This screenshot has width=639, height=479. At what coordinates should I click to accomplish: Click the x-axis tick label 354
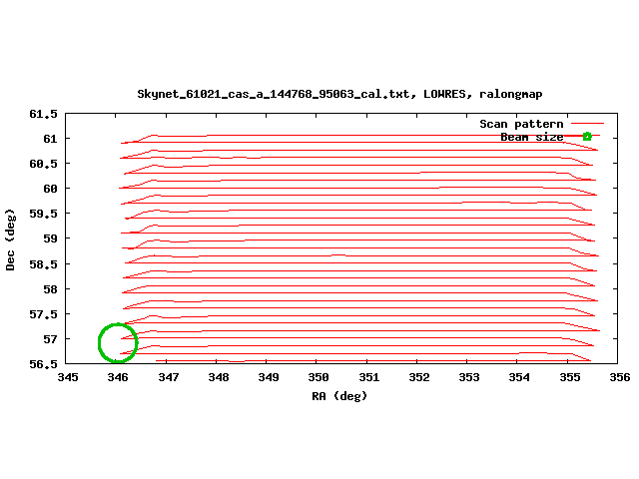(x=519, y=377)
